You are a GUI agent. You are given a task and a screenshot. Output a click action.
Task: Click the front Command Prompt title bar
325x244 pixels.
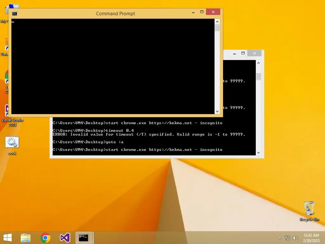pos(116,13)
